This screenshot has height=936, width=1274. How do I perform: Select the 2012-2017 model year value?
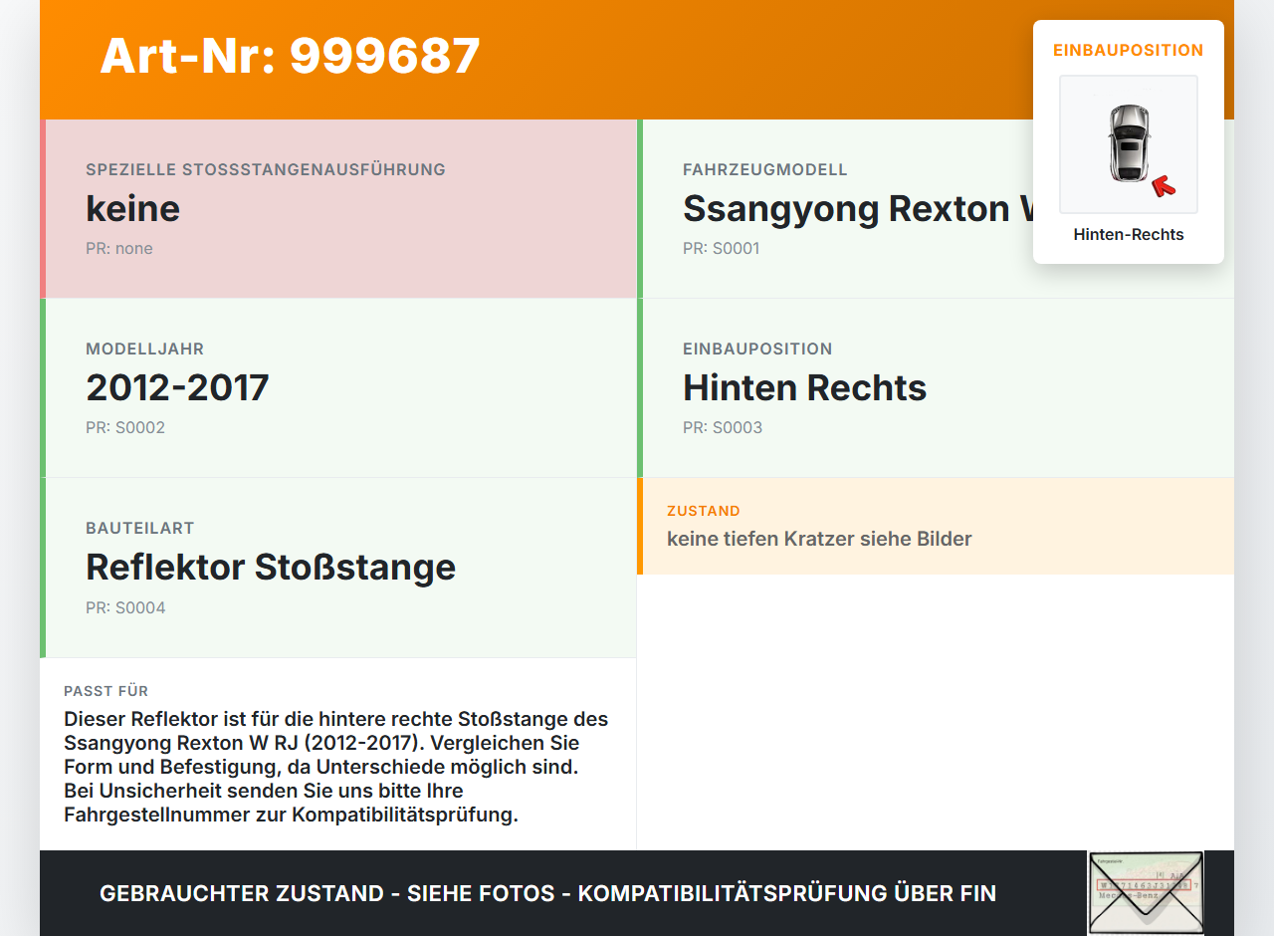click(x=178, y=387)
